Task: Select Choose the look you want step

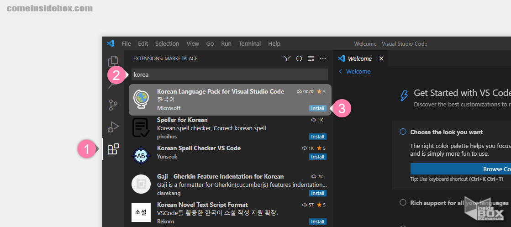Action: click(x=447, y=132)
